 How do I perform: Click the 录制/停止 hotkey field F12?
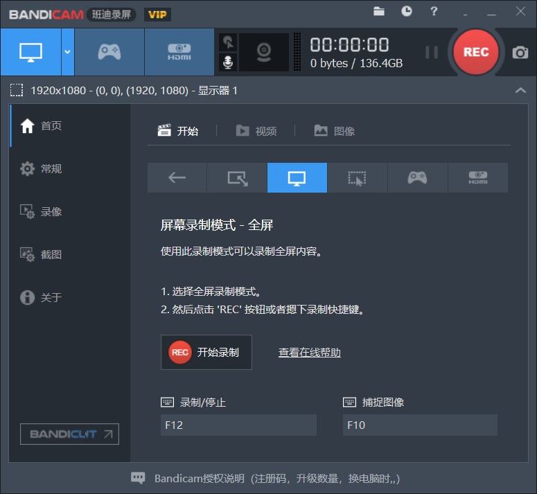tap(238, 425)
